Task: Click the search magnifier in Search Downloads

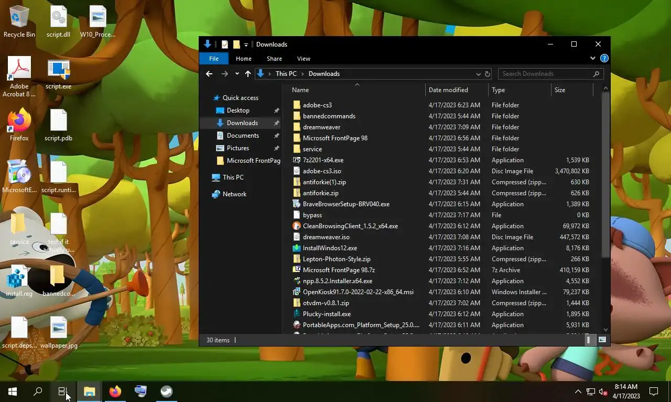Action: (596, 74)
